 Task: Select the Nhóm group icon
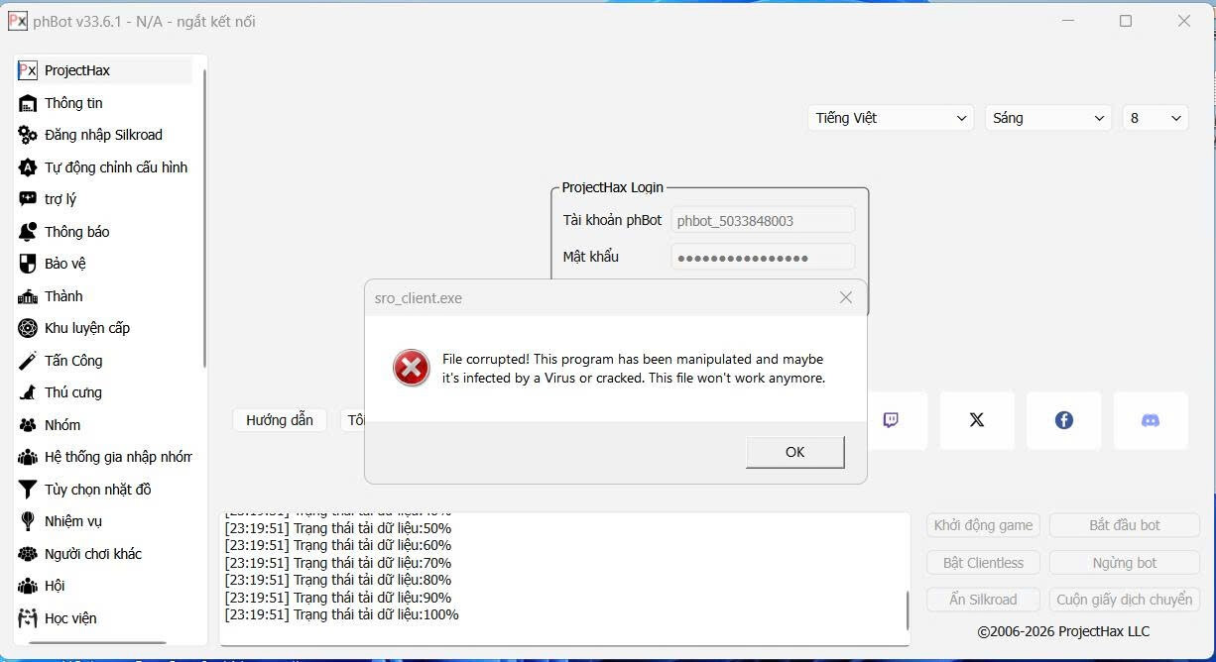[28, 425]
